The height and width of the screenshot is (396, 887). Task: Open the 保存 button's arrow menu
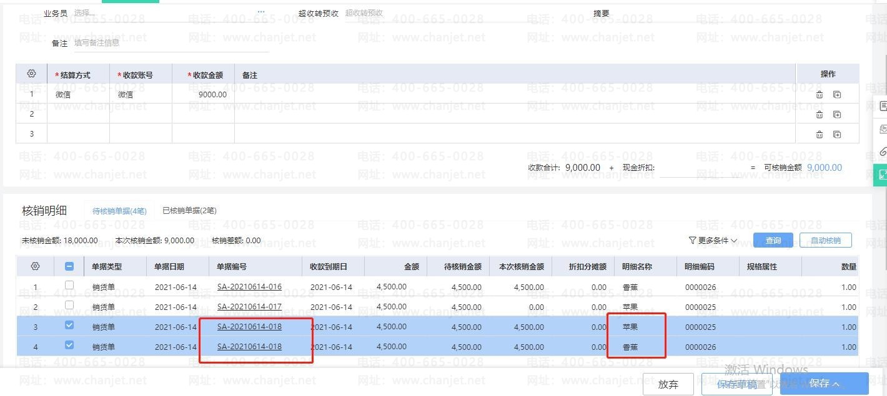click(836, 384)
